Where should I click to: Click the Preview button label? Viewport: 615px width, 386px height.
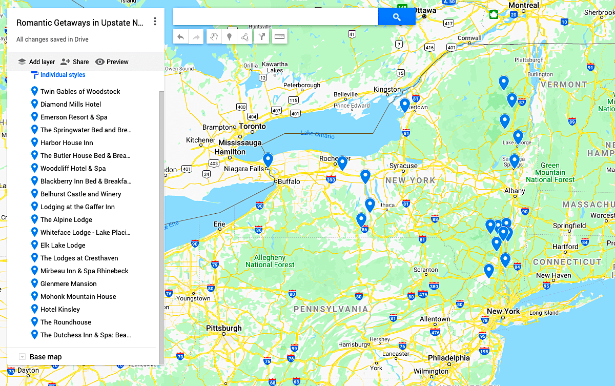[118, 62]
